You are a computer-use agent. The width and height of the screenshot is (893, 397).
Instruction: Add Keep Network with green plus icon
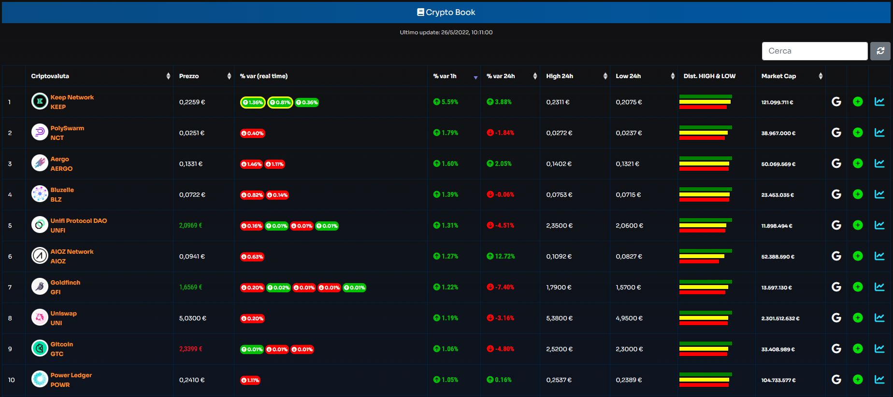tap(858, 101)
